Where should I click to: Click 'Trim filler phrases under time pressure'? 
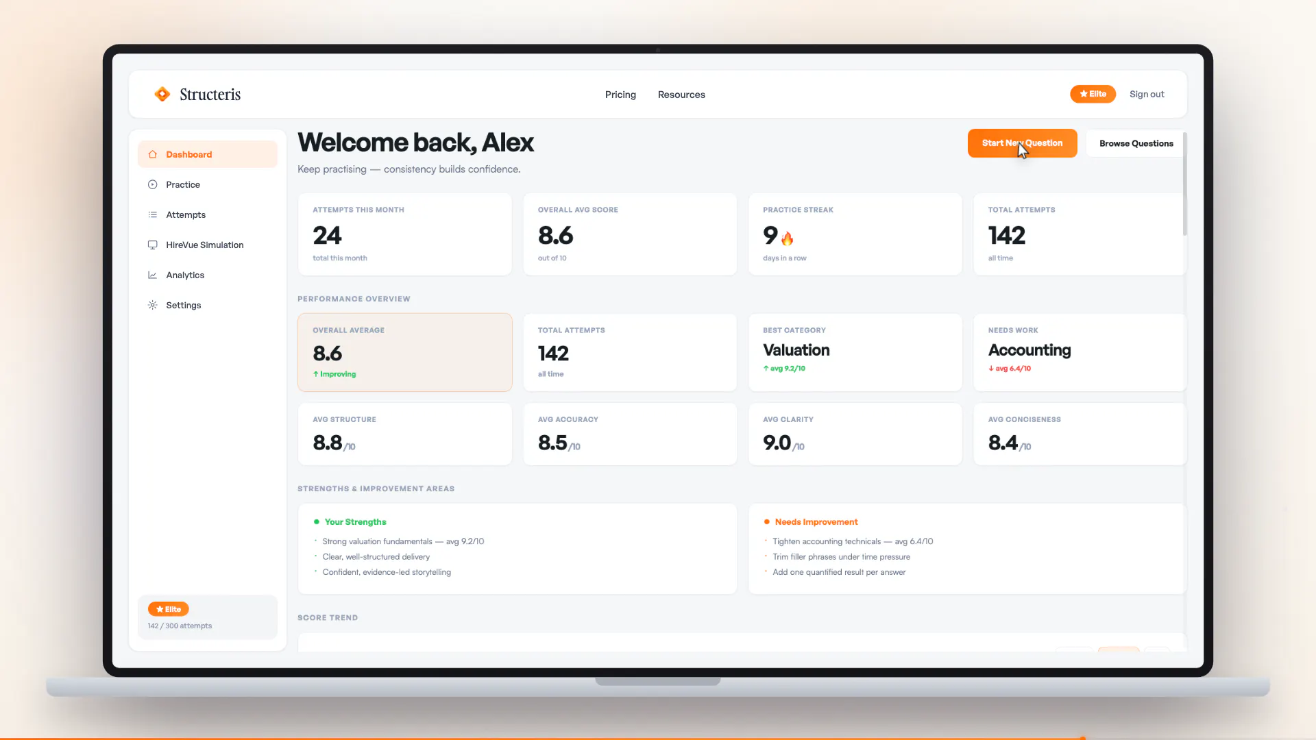841,557
